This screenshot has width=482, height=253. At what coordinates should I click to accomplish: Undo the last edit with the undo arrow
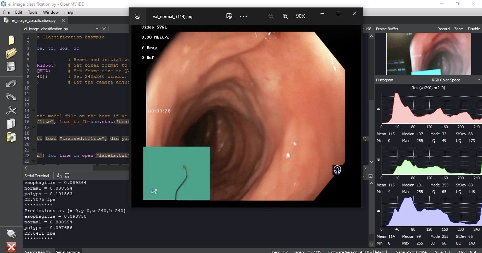point(11,84)
